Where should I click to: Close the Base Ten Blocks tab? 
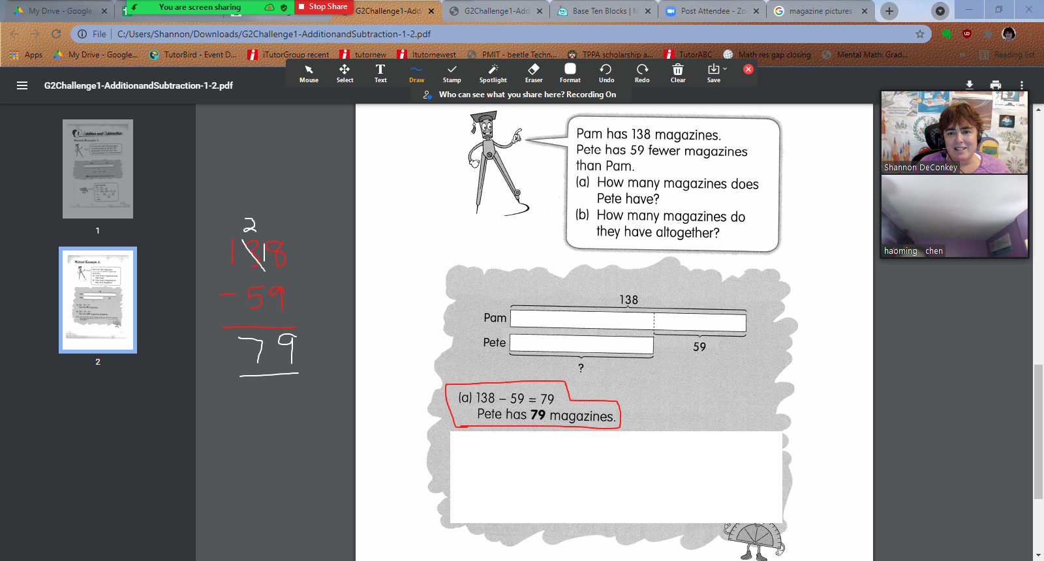point(648,11)
